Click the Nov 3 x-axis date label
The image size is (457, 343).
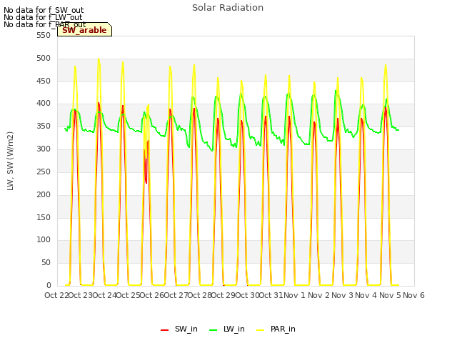pyautogui.click(x=342, y=295)
